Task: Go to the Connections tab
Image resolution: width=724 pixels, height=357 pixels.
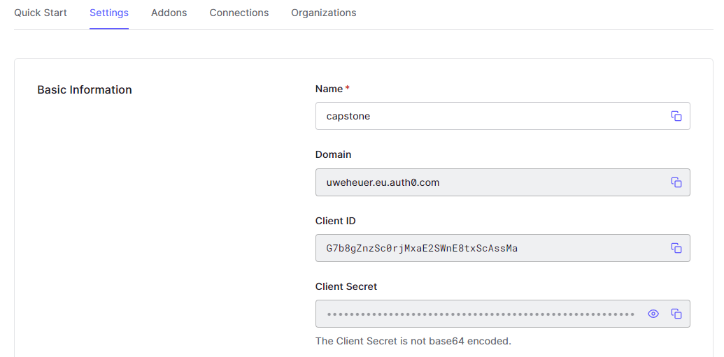Action: (239, 13)
